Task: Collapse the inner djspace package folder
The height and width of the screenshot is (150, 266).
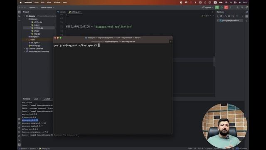Action: (x=27, y=19)
